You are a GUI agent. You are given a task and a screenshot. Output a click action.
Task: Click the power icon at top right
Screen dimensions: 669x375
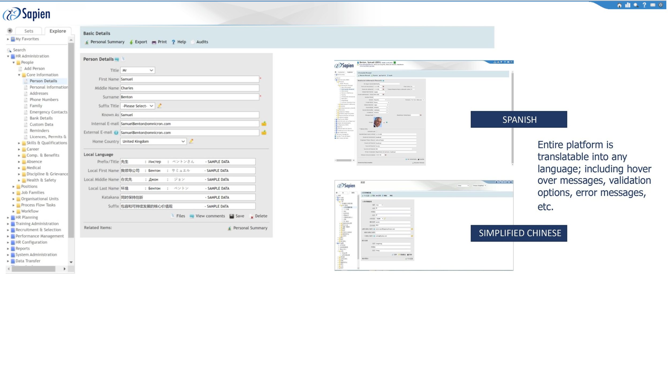coord(660,5)
